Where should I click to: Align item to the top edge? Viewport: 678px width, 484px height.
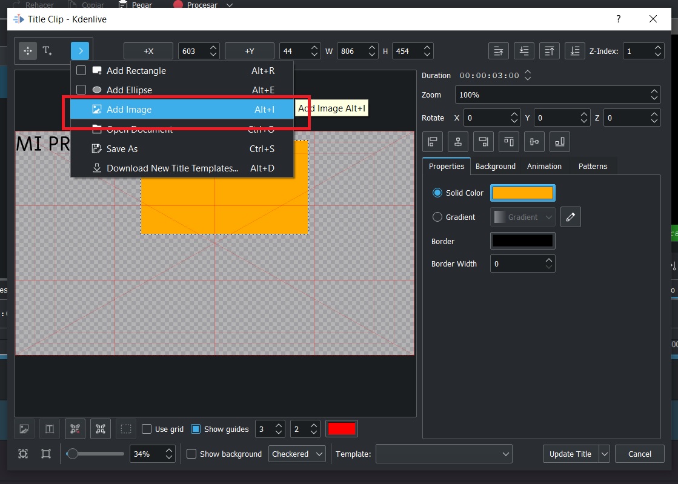pos(509,142)
